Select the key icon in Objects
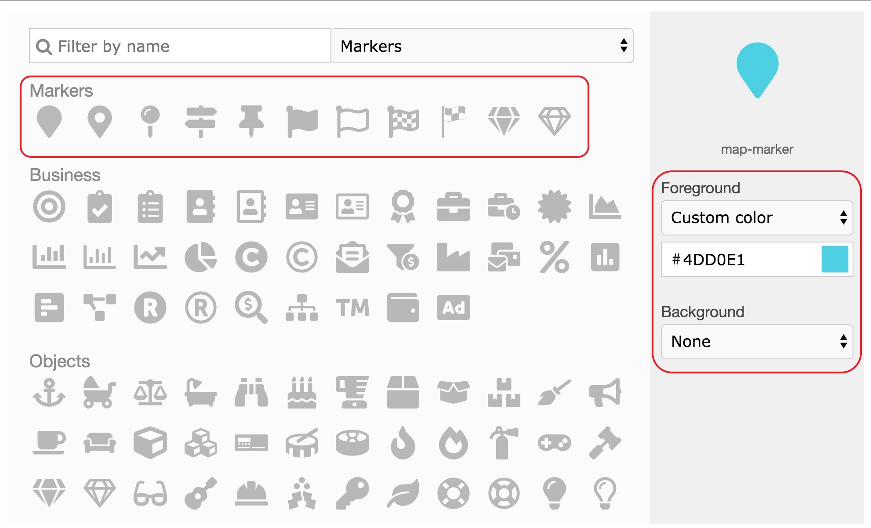The height and width of the screenshot is (528, 871). 352,493
